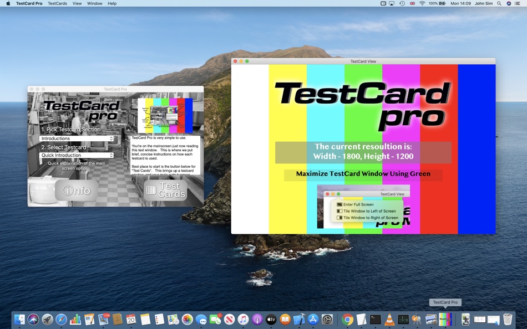
Task: Open Finder from the Dock
Action: [19, 319]
